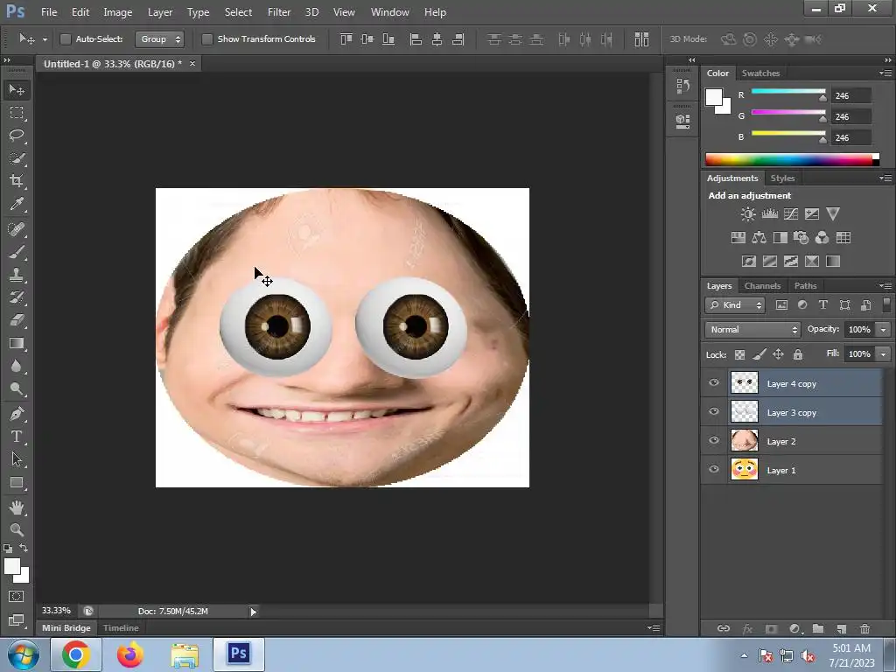The width and height of the screenshot is (896, 672).
Task: Select the Eyedropper tool
Action: (x=17, y=205)
